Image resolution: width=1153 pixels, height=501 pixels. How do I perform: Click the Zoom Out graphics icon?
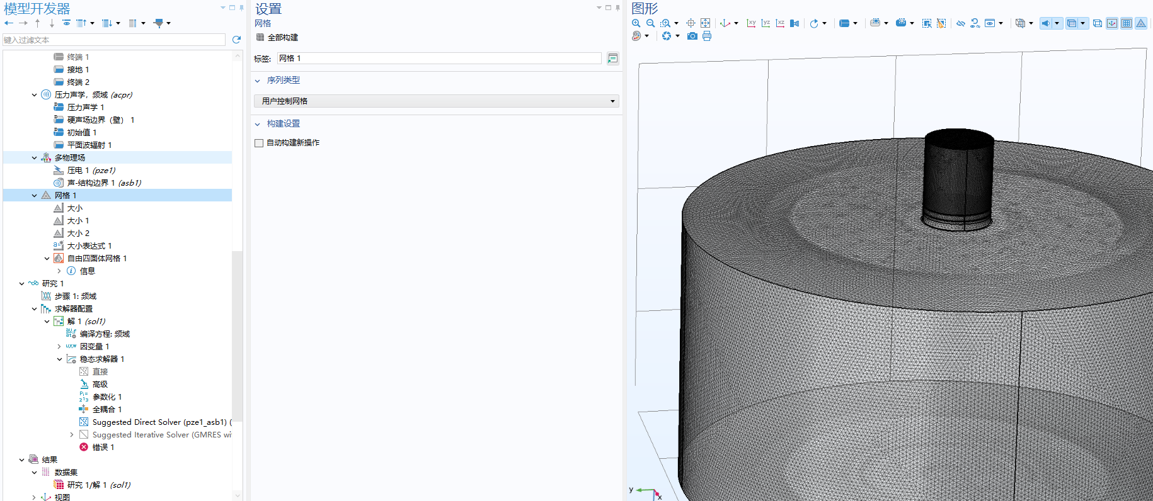651,23
